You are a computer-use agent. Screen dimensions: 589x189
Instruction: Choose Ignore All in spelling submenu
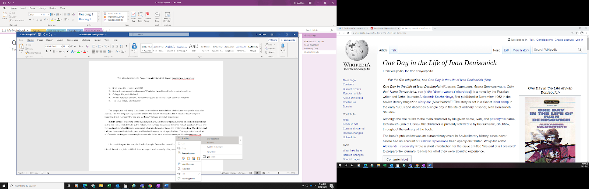click(x=211, y=151)
